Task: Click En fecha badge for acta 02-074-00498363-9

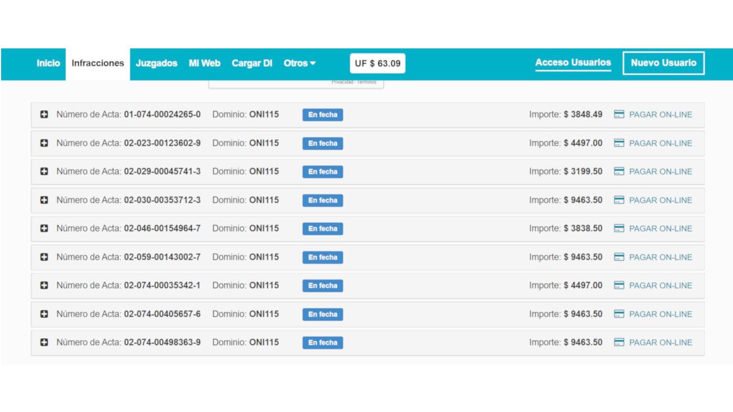Action: pos(323,343)
